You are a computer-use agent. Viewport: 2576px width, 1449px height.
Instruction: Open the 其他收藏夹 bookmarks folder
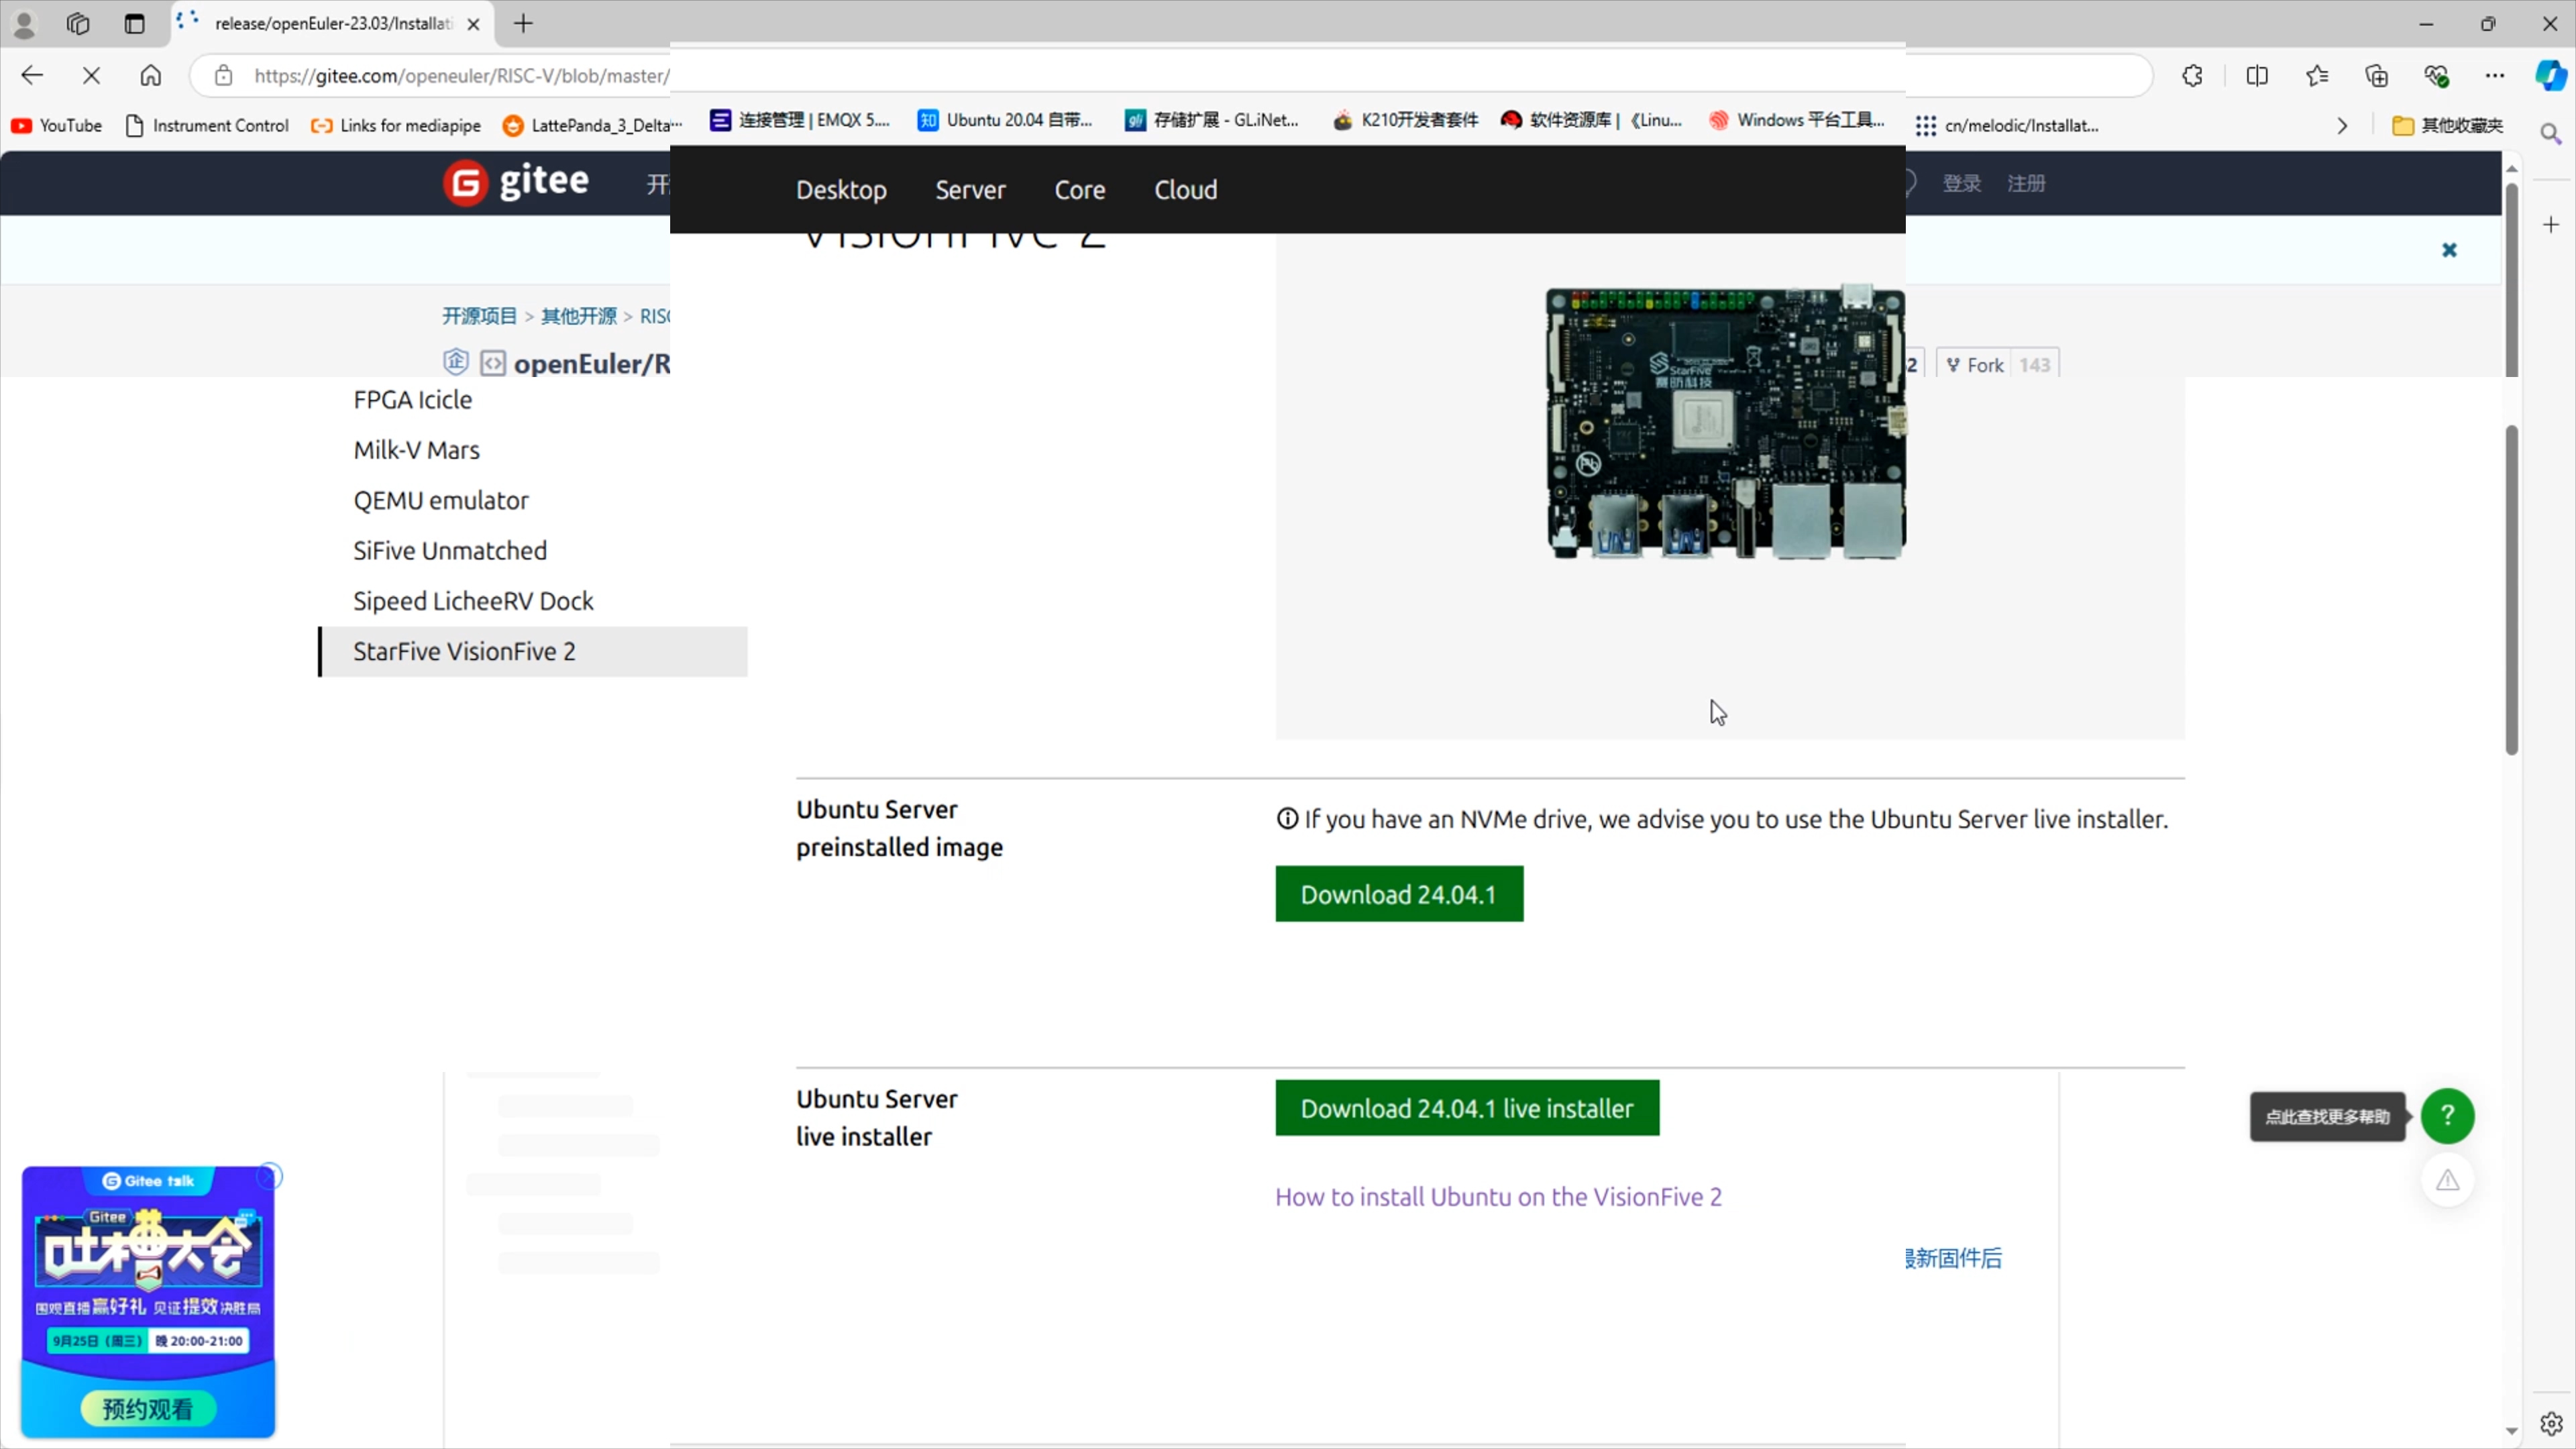pyautogui.click(x=2448, y=126)
